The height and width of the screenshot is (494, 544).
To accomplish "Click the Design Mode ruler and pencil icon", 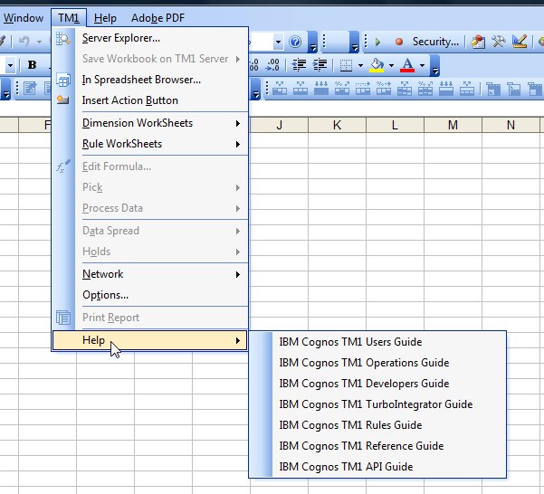I will click(x=520, y=42).
